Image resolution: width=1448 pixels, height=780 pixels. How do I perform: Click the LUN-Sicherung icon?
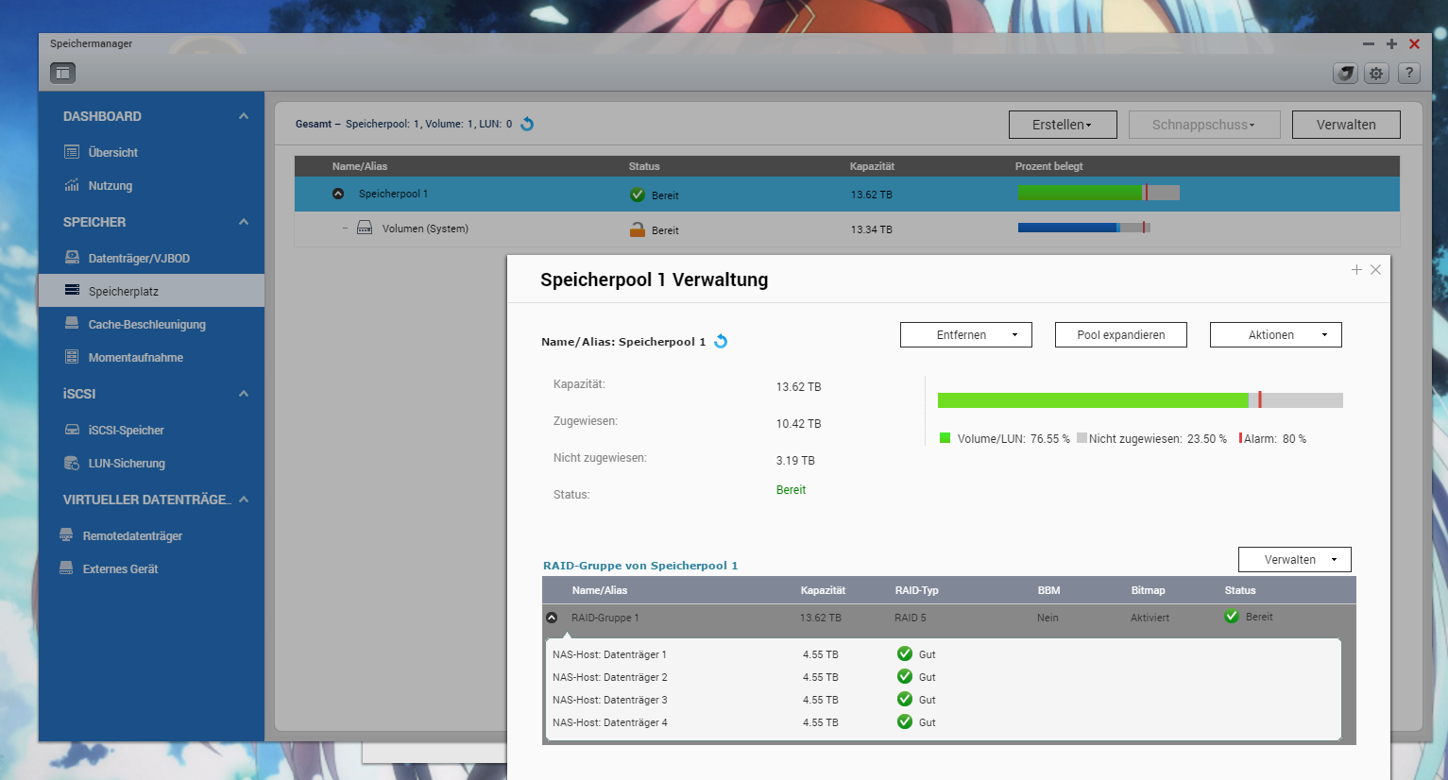point(71,463)
